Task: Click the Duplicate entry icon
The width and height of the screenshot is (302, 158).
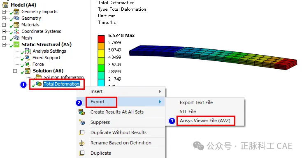Action: click(81, 153)
